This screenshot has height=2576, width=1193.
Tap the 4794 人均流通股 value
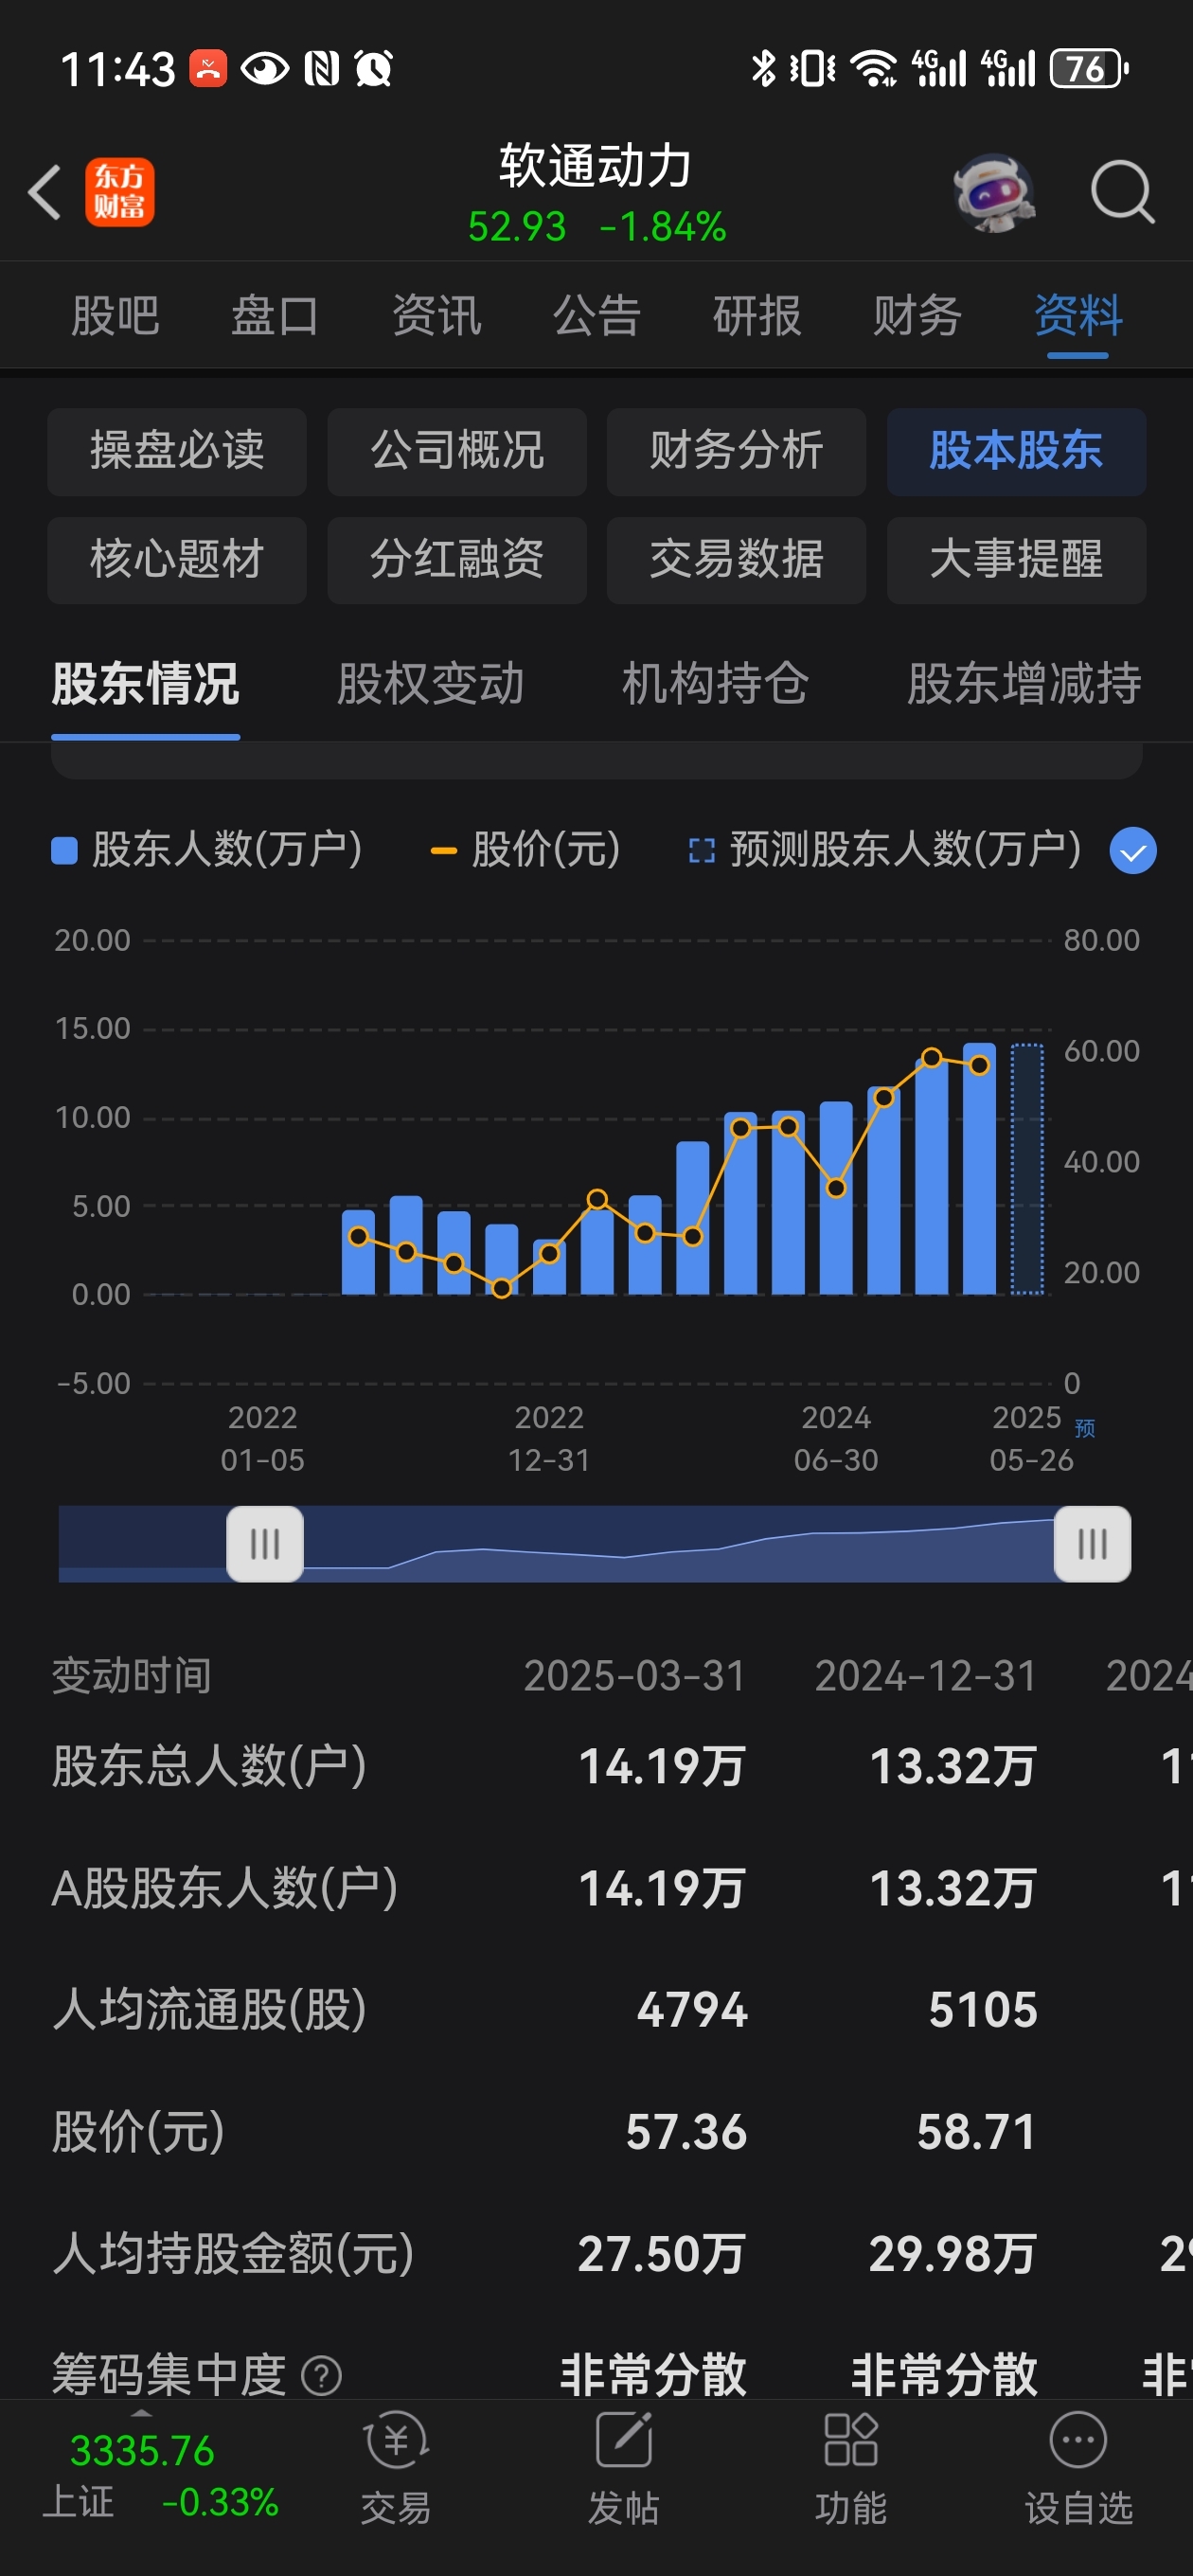(x=692, y=2010)
